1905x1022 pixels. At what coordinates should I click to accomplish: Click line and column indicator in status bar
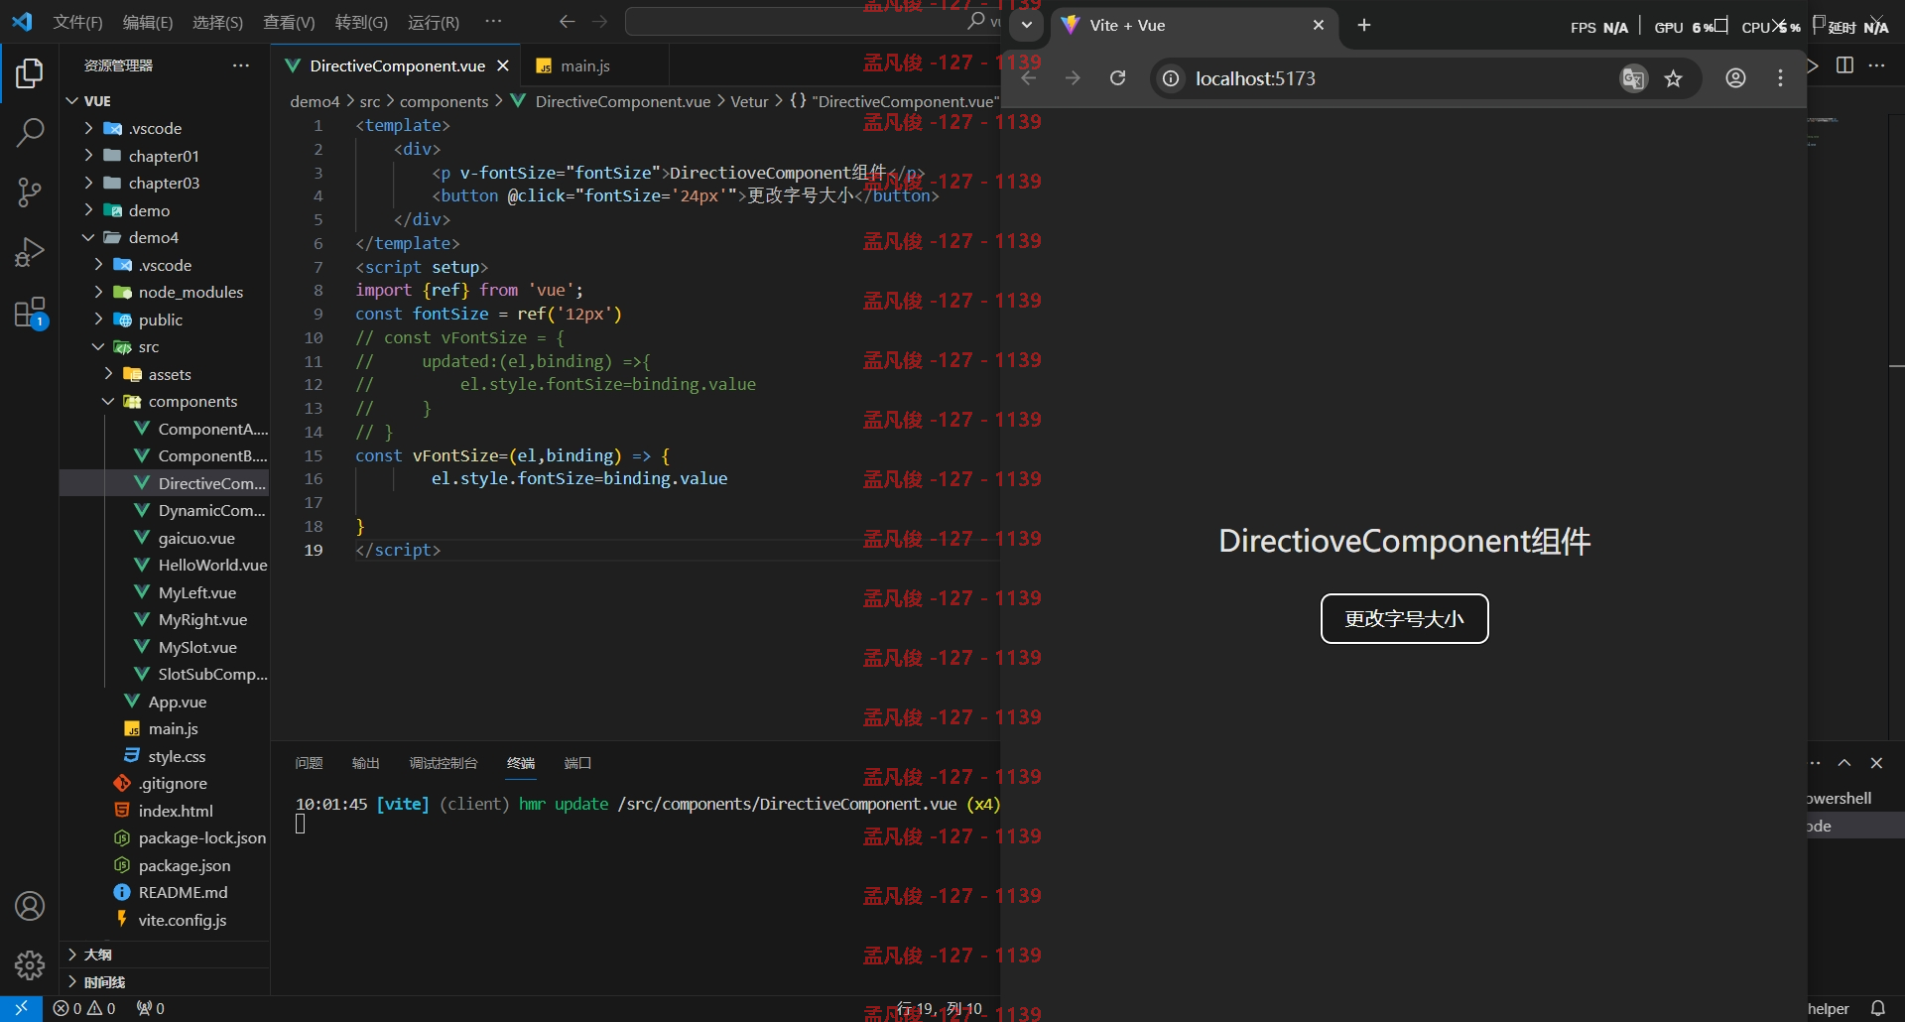click(939, 1008)
